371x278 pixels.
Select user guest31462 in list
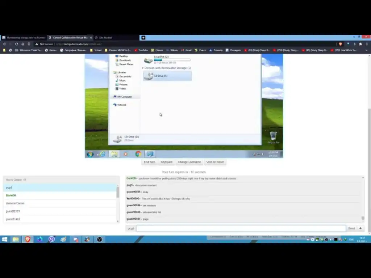[60, 219]
